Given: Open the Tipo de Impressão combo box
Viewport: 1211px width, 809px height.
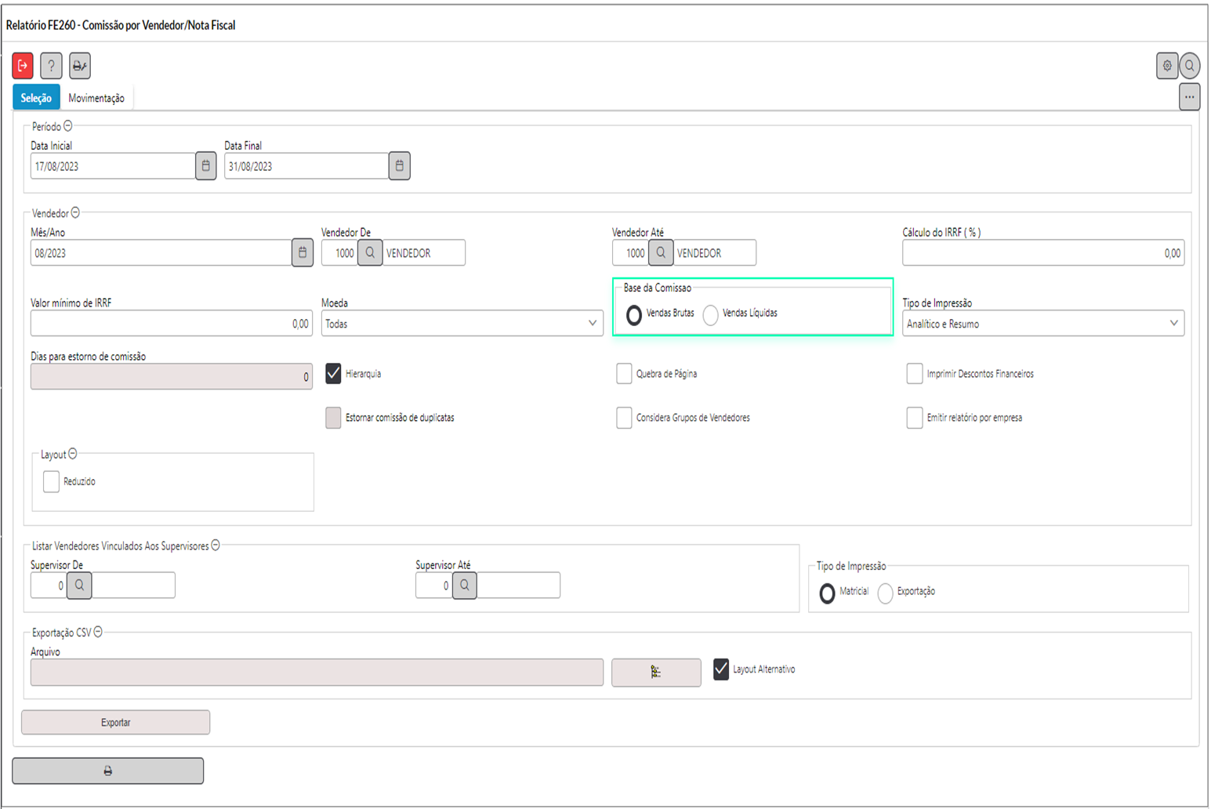Looking at the screenshot, I should (1042, 324).
